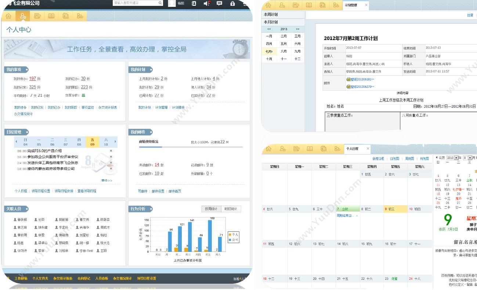Open attachment 壁纸201306181 in plan window
The height and width of the screenshot is (290, 477).
point(360,79)
